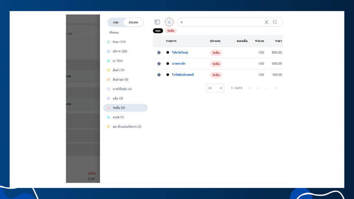Select the แล็บ (3) category
Screen dimensions: 354x199
click(x=125, y=99)
